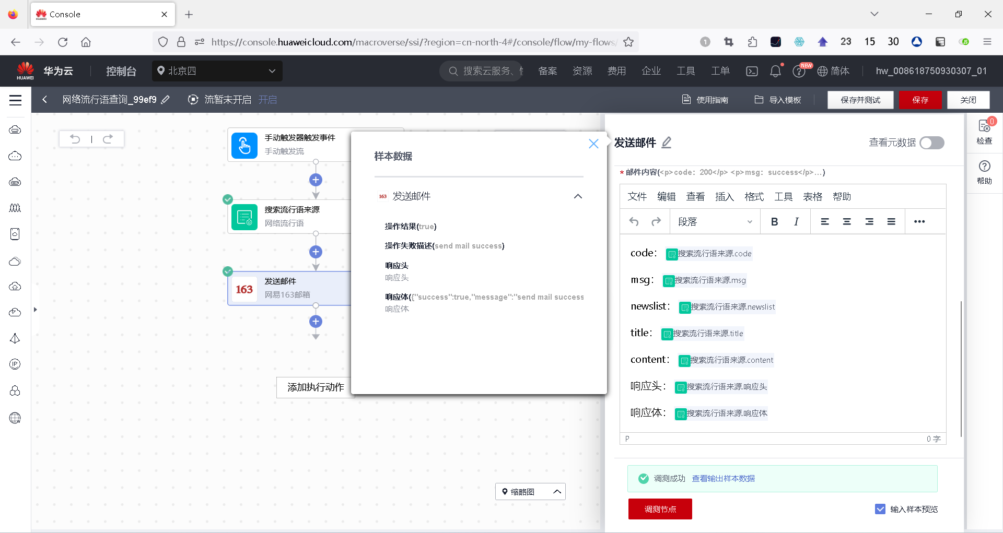Center-align the text
Viewport: 1003px width, 533px height.
(847, 222)
